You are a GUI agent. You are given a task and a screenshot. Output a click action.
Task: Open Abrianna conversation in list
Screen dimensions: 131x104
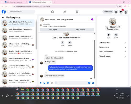18,67
